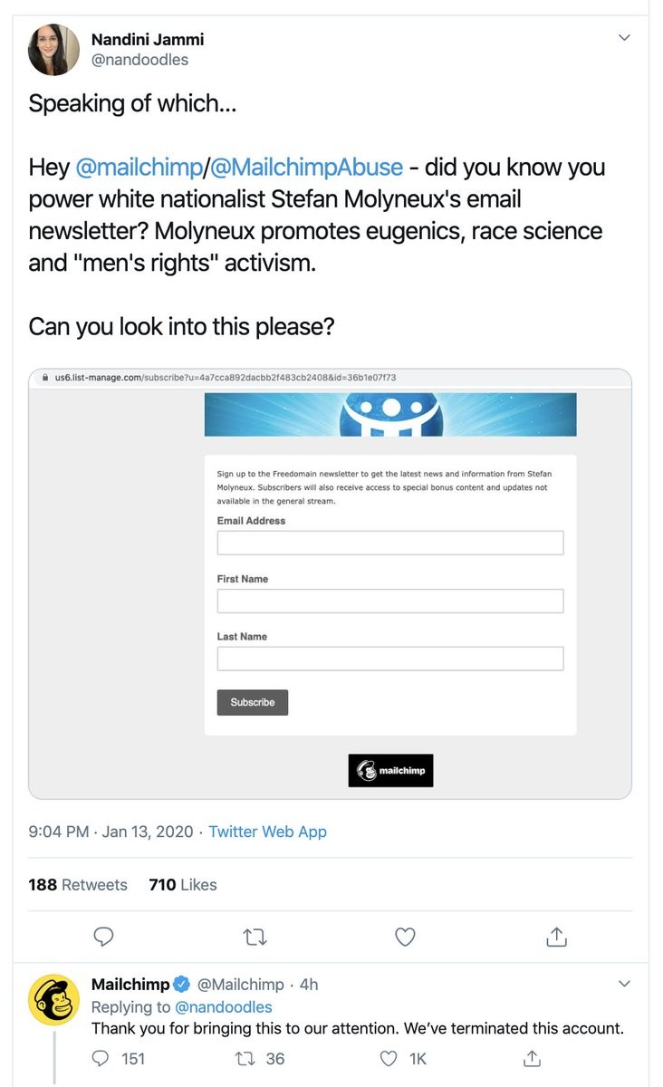The height and width of the screenshot is (1087, 663).
Task: Open Nandini Jammi's profile photo
Action: 54,50
